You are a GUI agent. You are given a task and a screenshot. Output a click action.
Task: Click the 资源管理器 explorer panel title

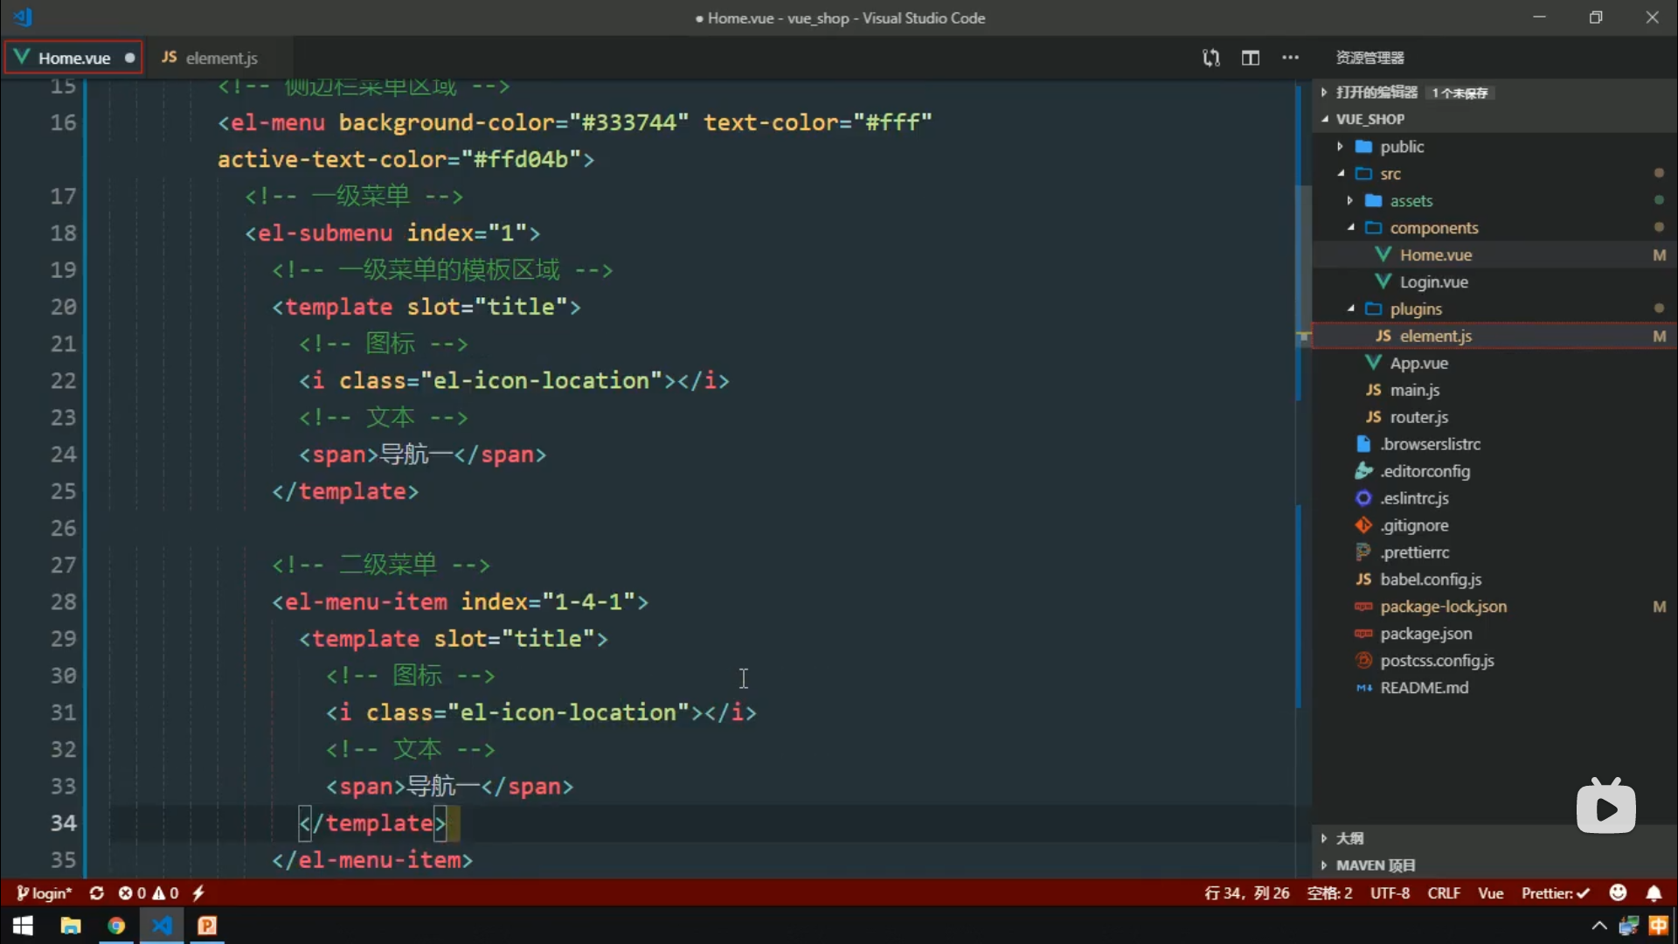pyautogui.click(x=1369, y=58)
